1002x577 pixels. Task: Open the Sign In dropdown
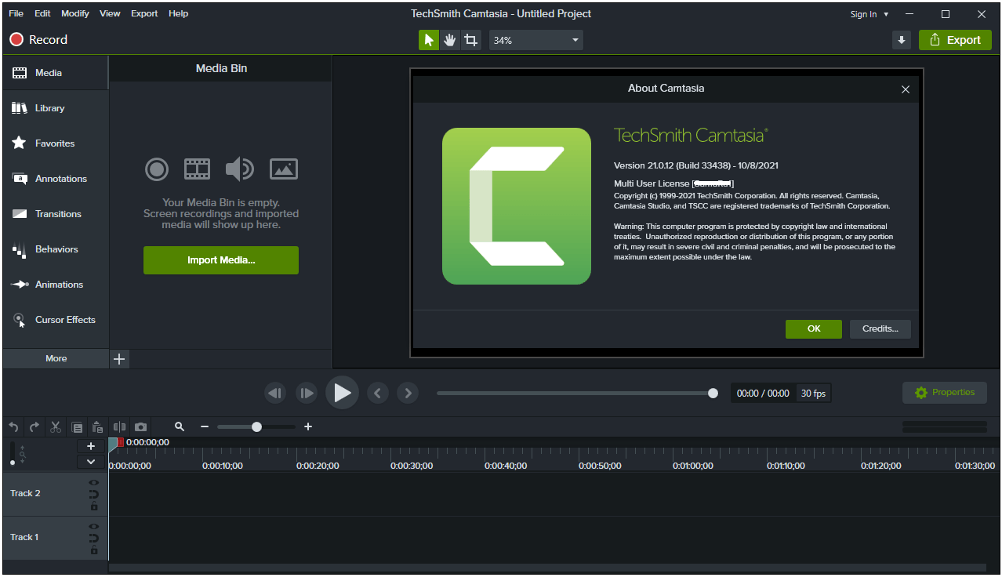pos(869,14)
